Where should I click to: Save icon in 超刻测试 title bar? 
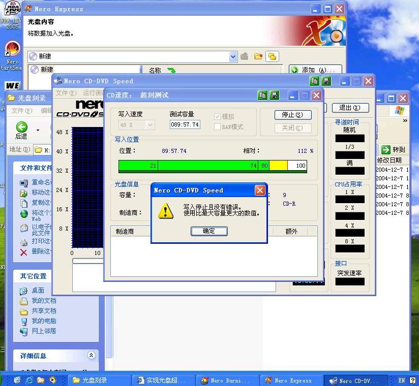(x=275, y=95)
